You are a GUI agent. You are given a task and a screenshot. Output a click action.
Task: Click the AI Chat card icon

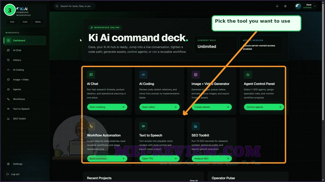point(91,75)
